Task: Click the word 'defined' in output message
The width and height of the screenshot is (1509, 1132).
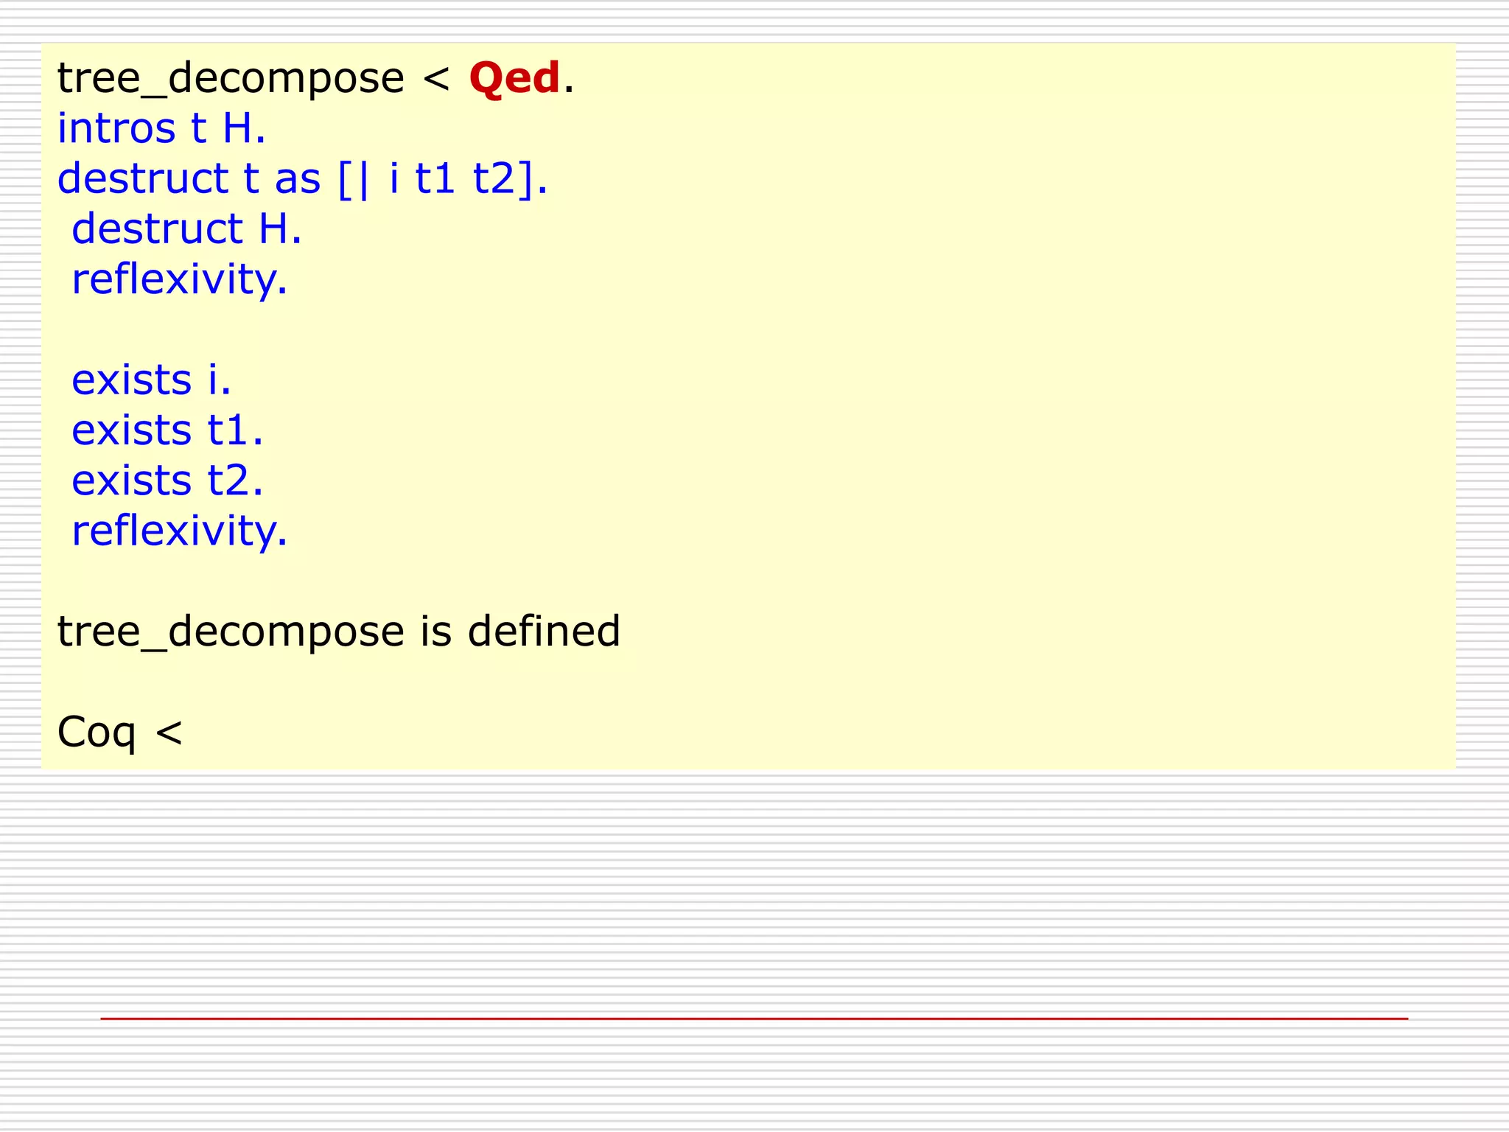Action: pos(544,632)
